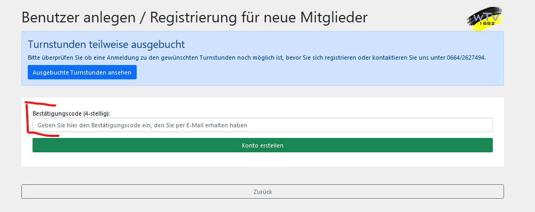535x212 pixels.
Task: Submit with the green Konto erstellen button
Action: [262, 145]
